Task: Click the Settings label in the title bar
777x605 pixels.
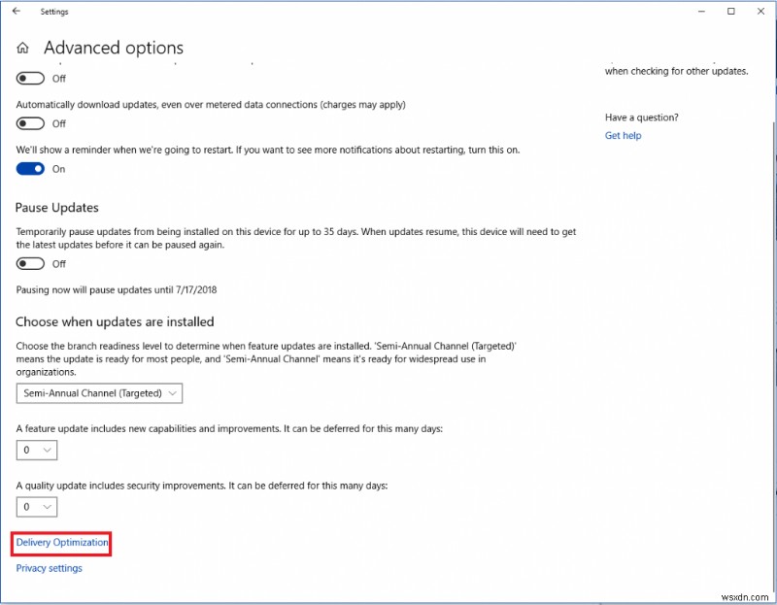Action: tap(54, 11)
